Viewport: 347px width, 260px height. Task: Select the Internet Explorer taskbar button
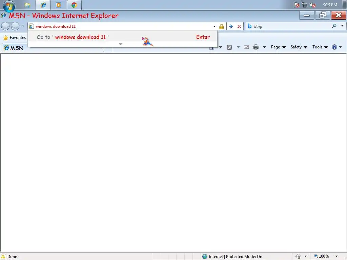click(43, 5)
